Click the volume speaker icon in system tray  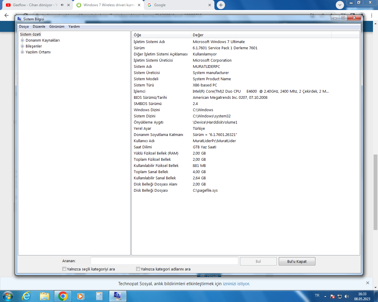[x=347, y=296]
